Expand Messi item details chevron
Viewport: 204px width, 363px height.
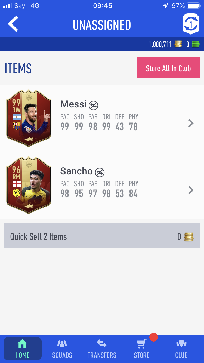point(191,124)
